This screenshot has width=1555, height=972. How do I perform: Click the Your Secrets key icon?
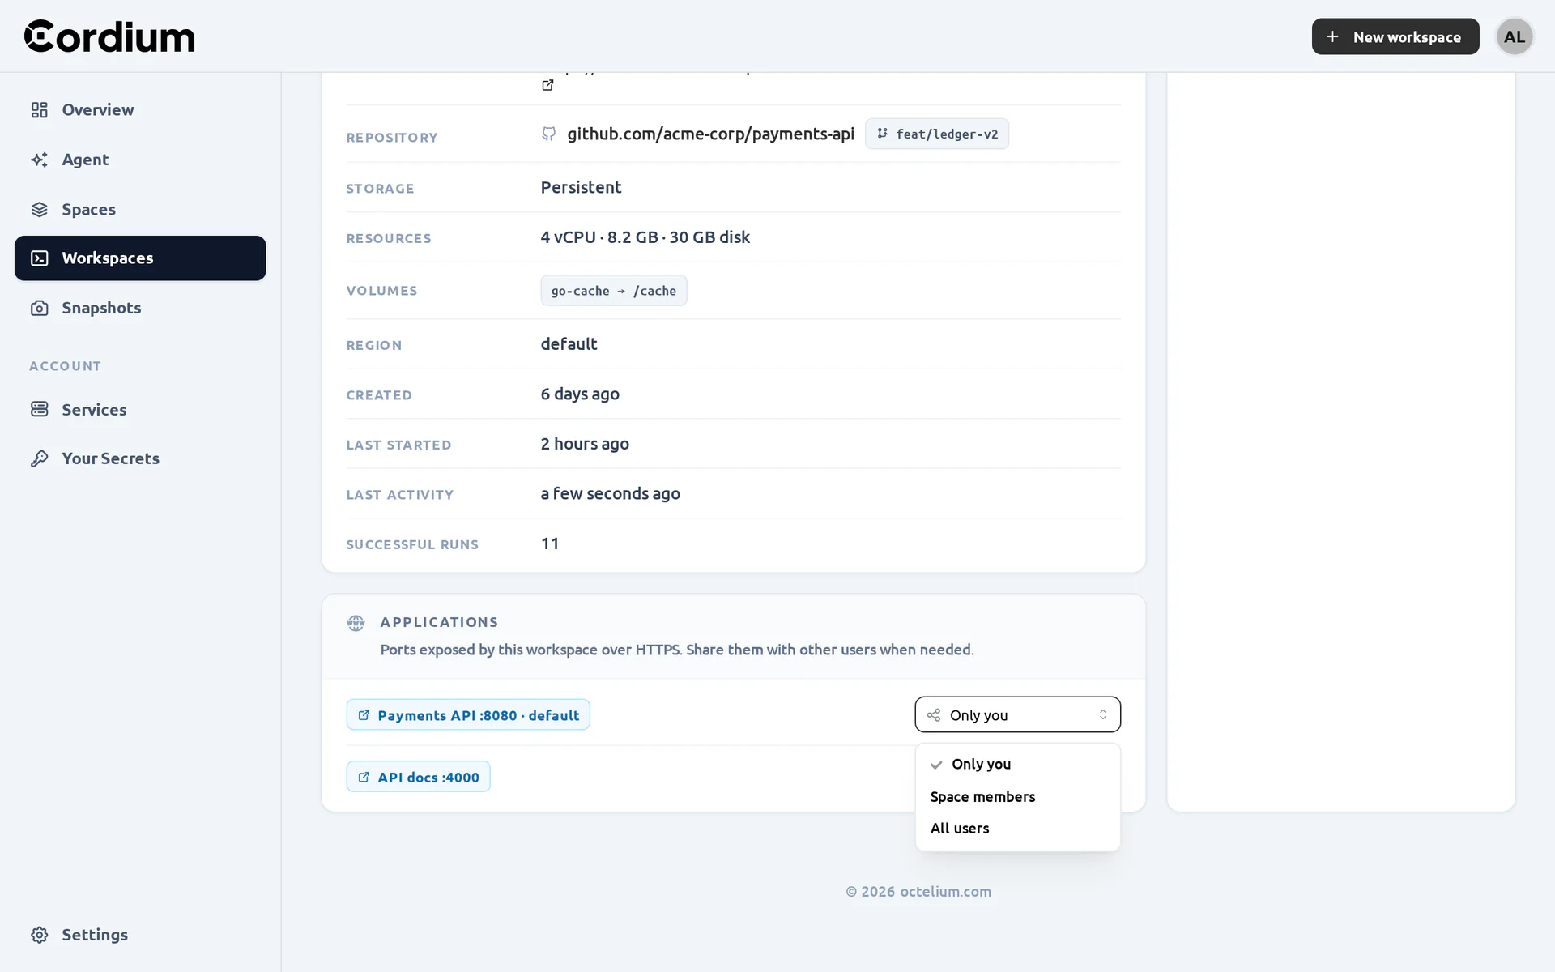point(40,458)
